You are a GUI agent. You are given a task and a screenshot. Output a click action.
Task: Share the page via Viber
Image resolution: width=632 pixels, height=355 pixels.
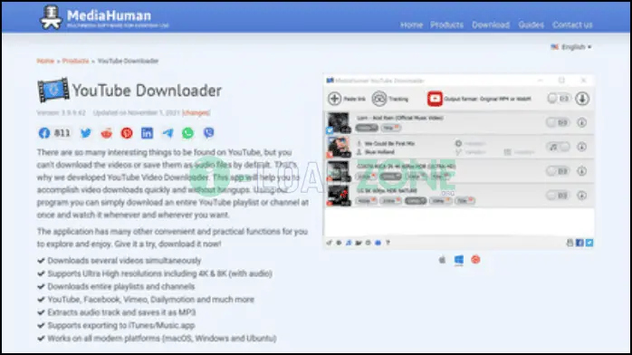(x=208, y=133)
